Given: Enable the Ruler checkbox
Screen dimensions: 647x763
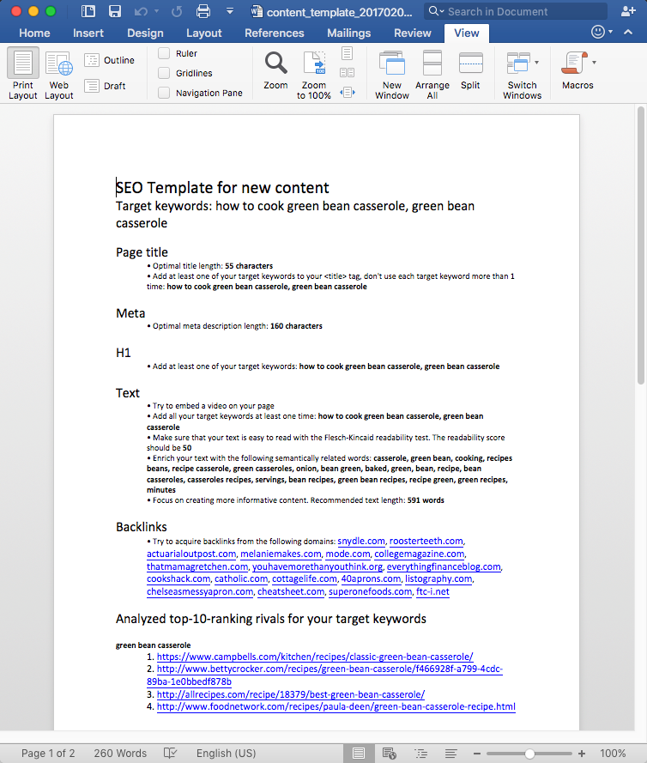Looking at the screenshot, I should pos(164,53).
